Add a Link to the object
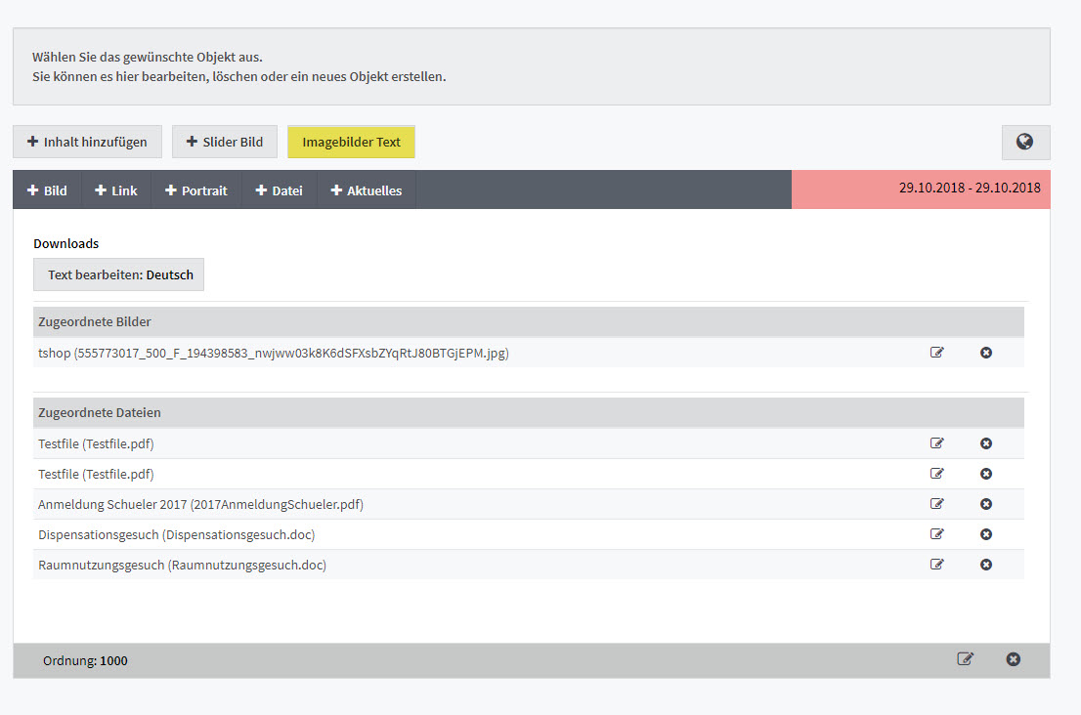Image resolution: width=1081 pixels, height=715 pixels. (x=115, y=190)
